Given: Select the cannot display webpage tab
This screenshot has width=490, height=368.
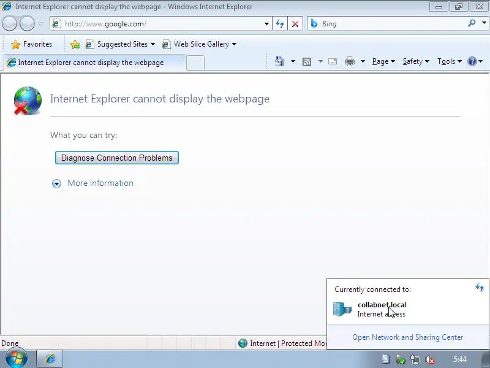Looking at the screenshot, I should click(x=95, y=63).
